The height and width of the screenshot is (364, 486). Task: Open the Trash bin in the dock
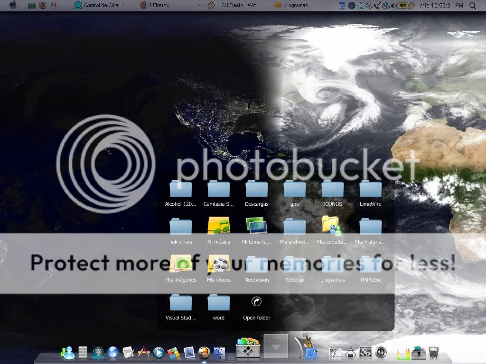[434, 353]
